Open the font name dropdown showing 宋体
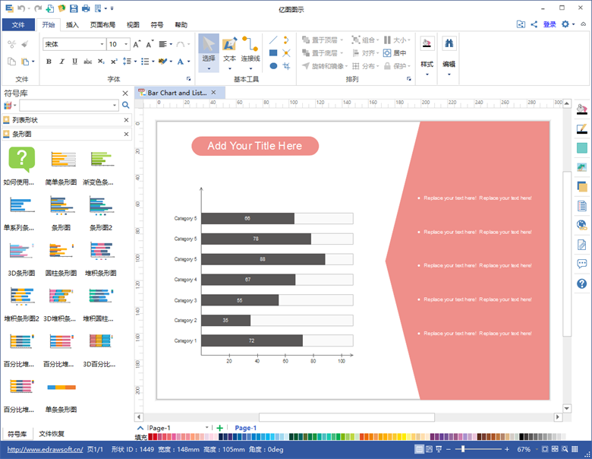 74,44
